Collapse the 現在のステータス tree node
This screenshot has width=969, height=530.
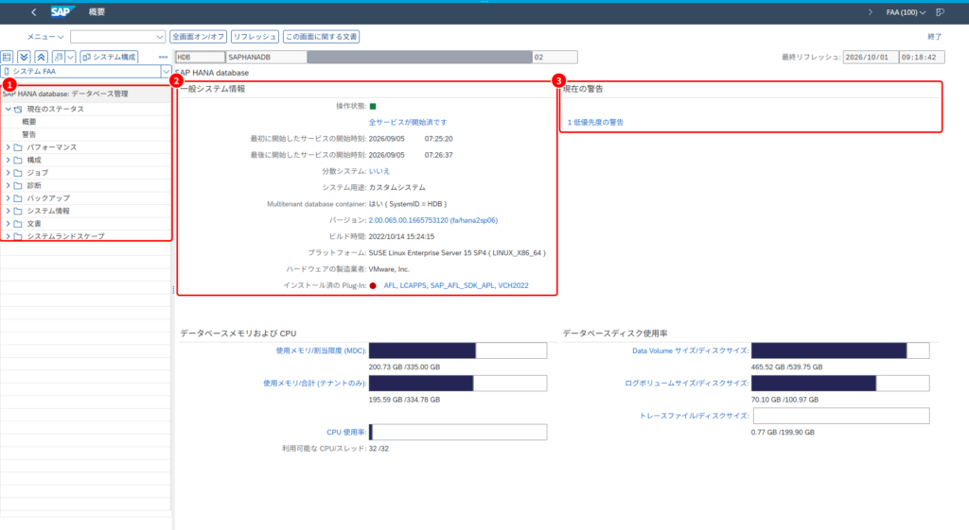(8, 110)
